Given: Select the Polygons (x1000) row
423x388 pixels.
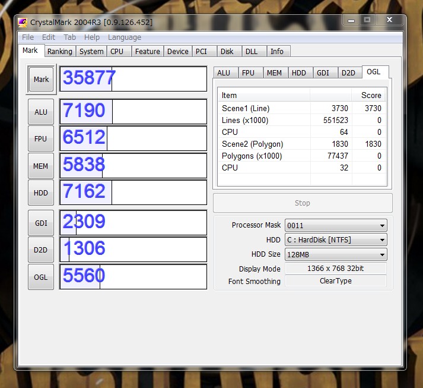Looking at the screenshot, I should (302, 156).
